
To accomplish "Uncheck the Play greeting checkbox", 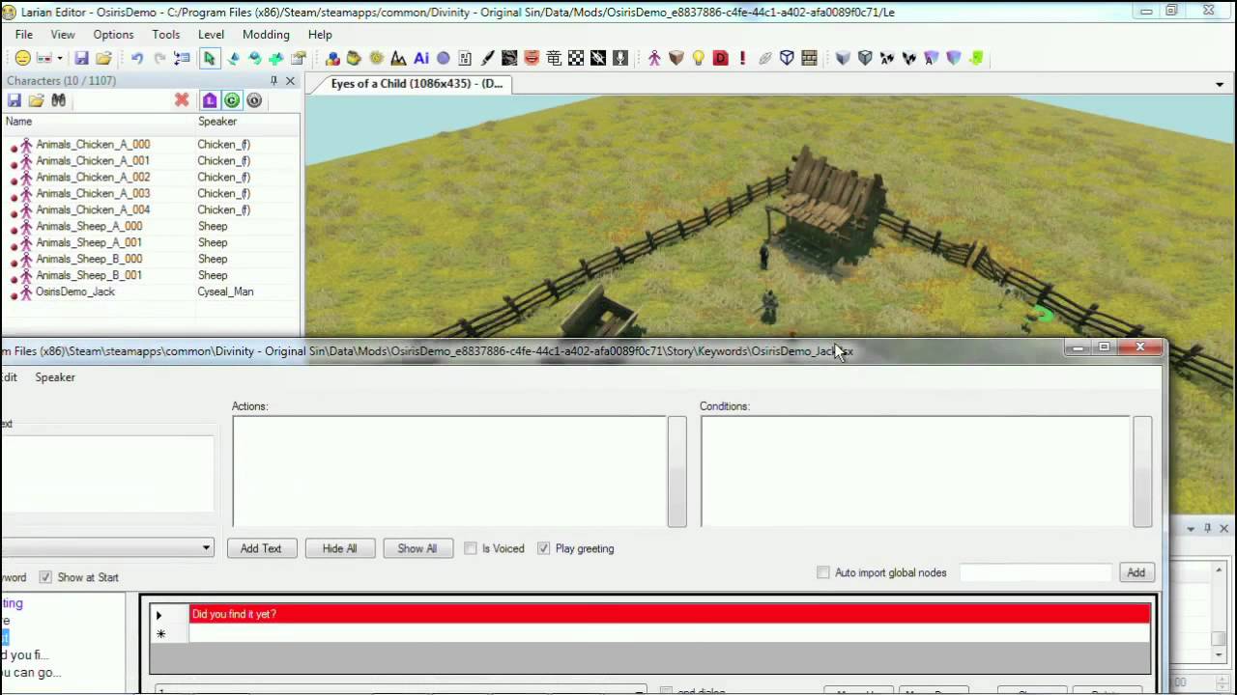I will 544,548.
